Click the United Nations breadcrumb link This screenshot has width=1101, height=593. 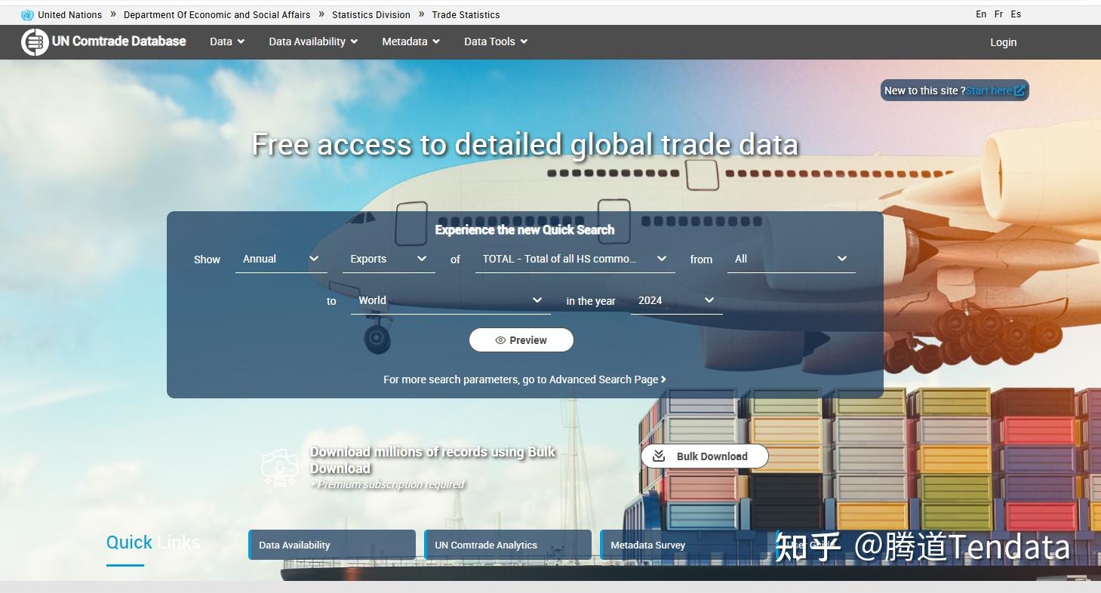[x=69, y=14]
